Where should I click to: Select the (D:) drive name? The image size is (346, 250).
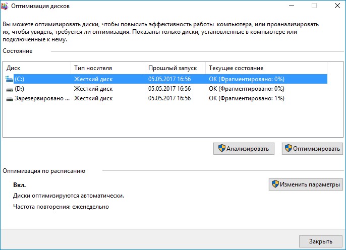[20, 89]
